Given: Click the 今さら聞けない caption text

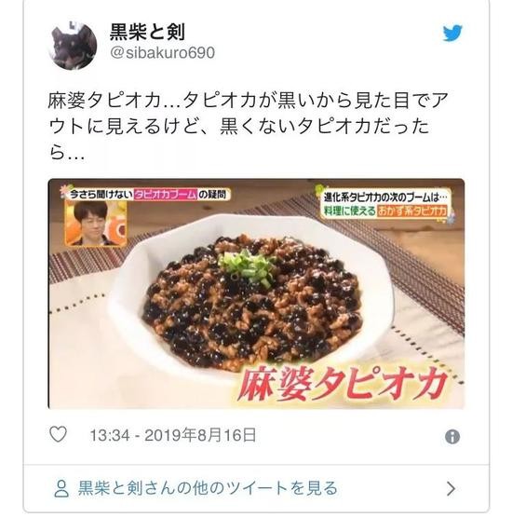Looking at the screenshot, I should click(101, 195).
